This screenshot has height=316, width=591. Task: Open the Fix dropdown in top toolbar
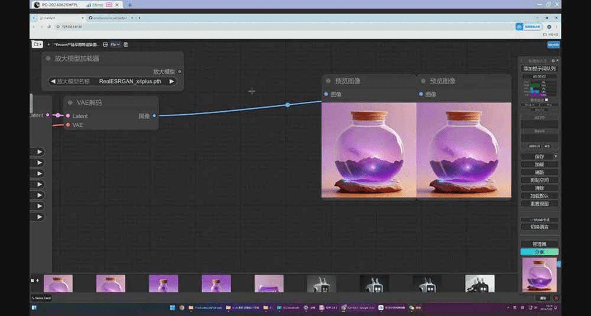coord(115,44)
